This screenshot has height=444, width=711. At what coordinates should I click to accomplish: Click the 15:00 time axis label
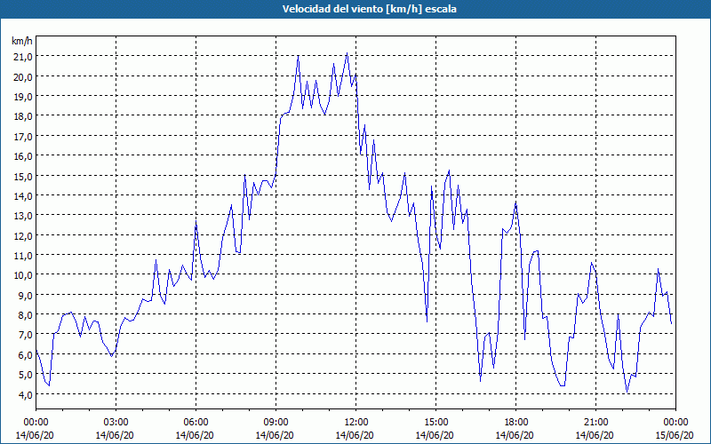click(435, 423)
